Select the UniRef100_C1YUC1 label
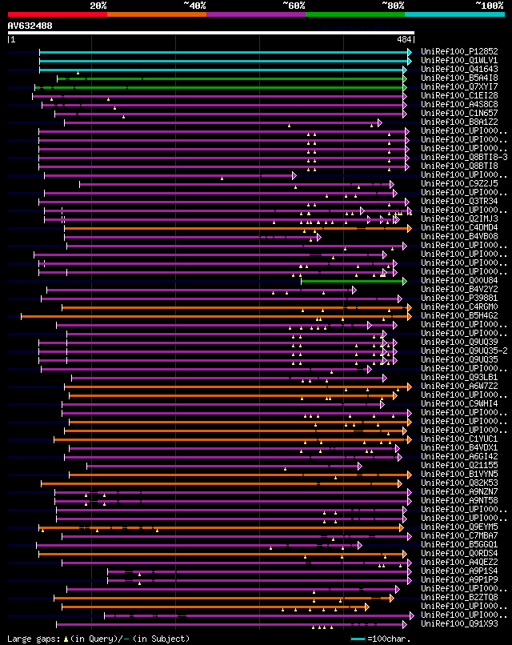 [459, 439]
